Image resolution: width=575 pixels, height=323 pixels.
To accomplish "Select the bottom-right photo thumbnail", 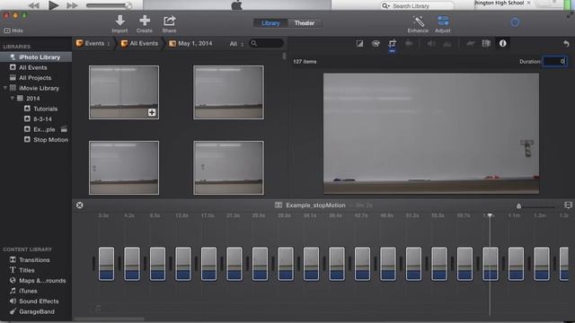I will pyautogui.click(x=228, y=168).
